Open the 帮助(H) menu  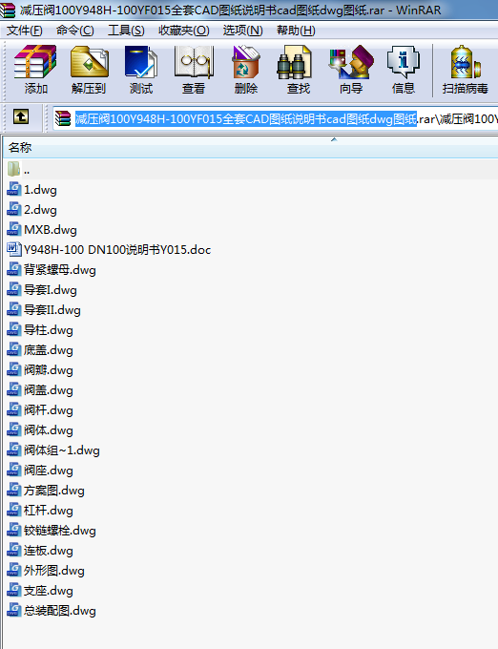[296, 31]
